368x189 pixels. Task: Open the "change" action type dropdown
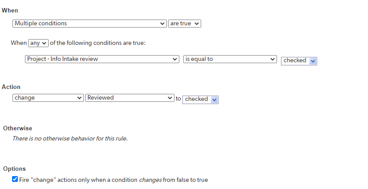(x=48, y=98)
